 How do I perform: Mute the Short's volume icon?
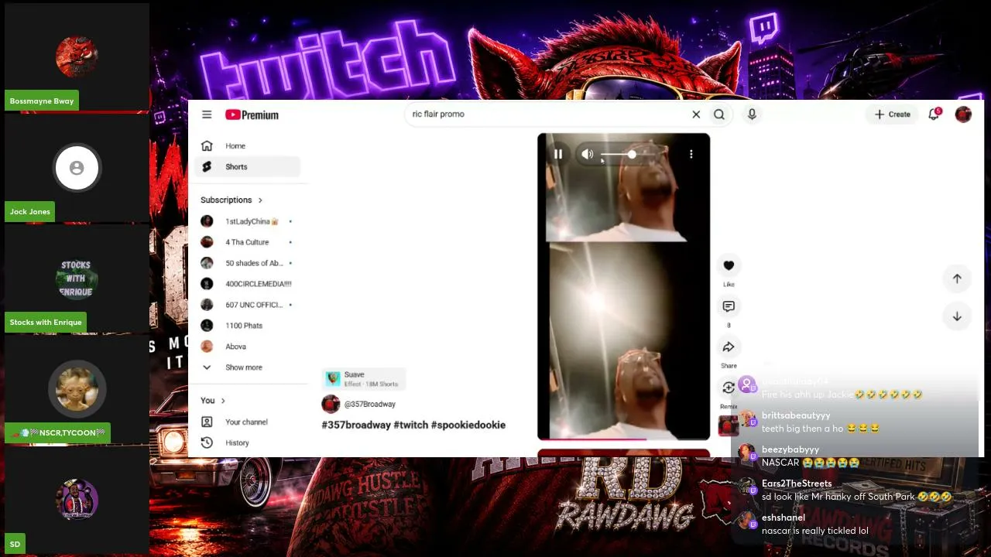(588, 155)
